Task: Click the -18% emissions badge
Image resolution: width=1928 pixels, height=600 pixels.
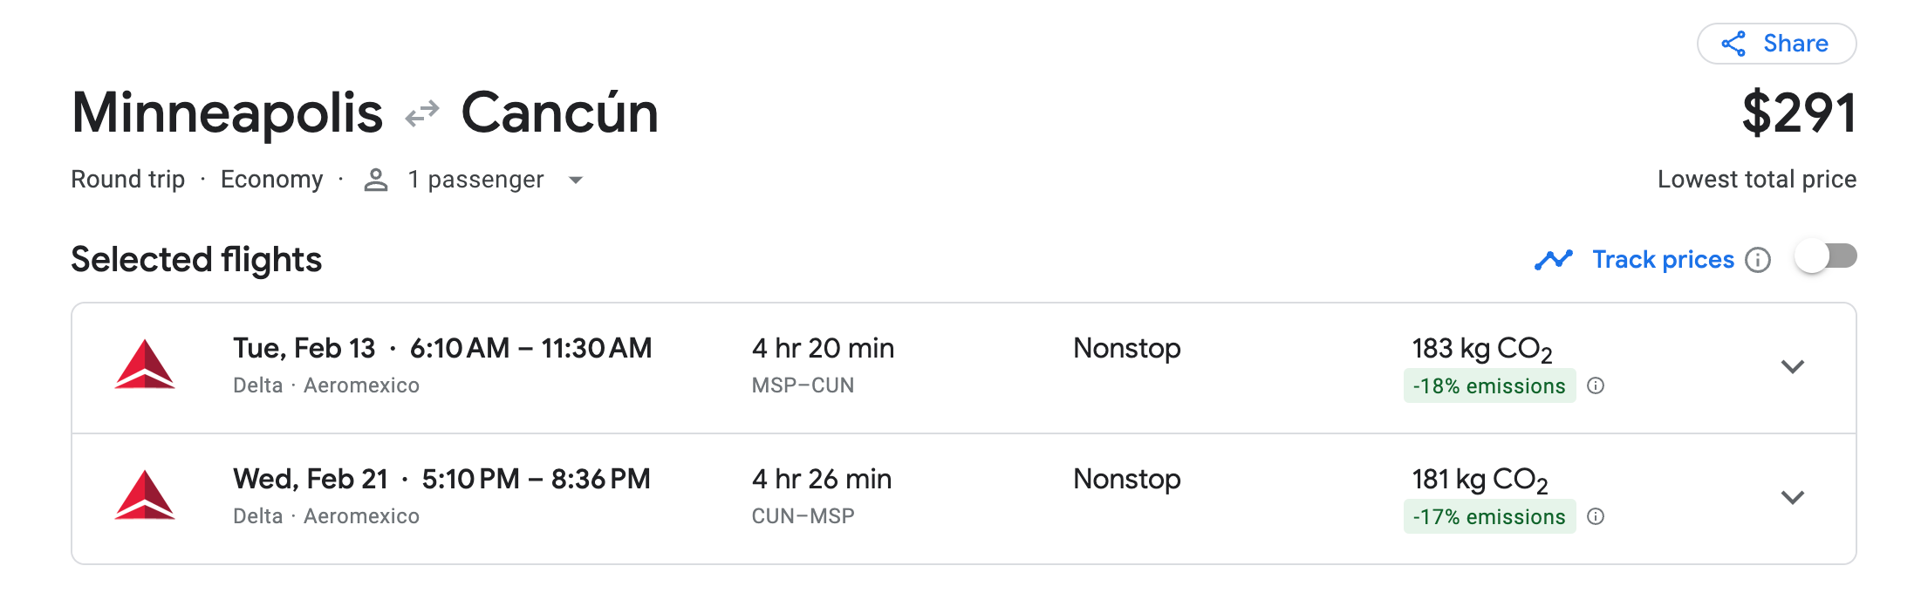Action: tap(1489, 386)
